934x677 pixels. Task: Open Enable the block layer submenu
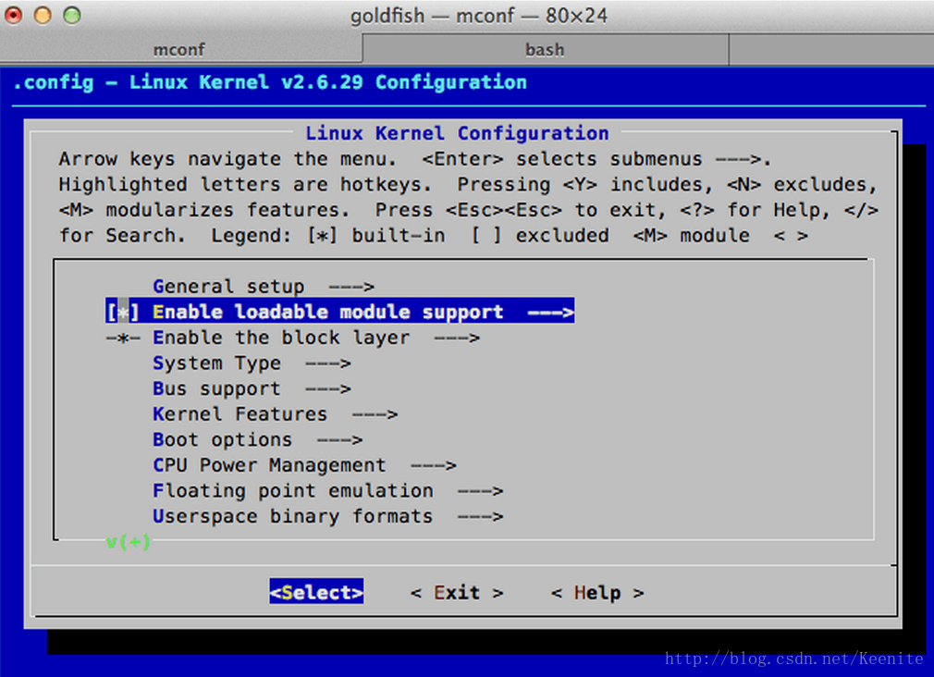[x=316, y=338]
